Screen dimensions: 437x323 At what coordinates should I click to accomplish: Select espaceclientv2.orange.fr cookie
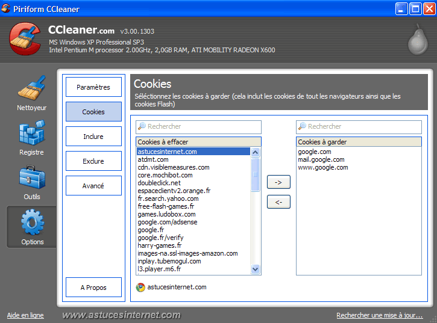(x=193, y=191)
